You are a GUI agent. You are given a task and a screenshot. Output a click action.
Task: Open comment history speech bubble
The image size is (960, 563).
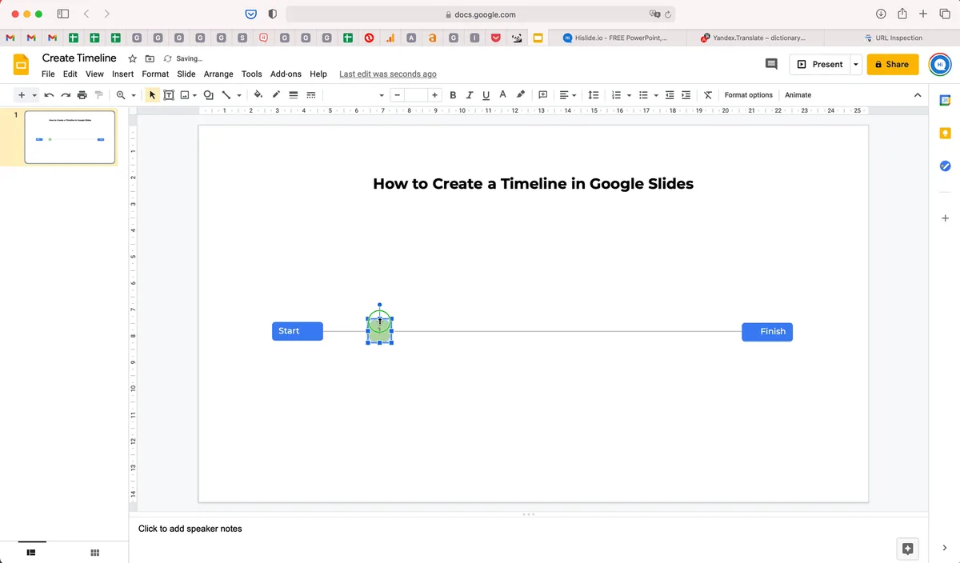[771, 64]
